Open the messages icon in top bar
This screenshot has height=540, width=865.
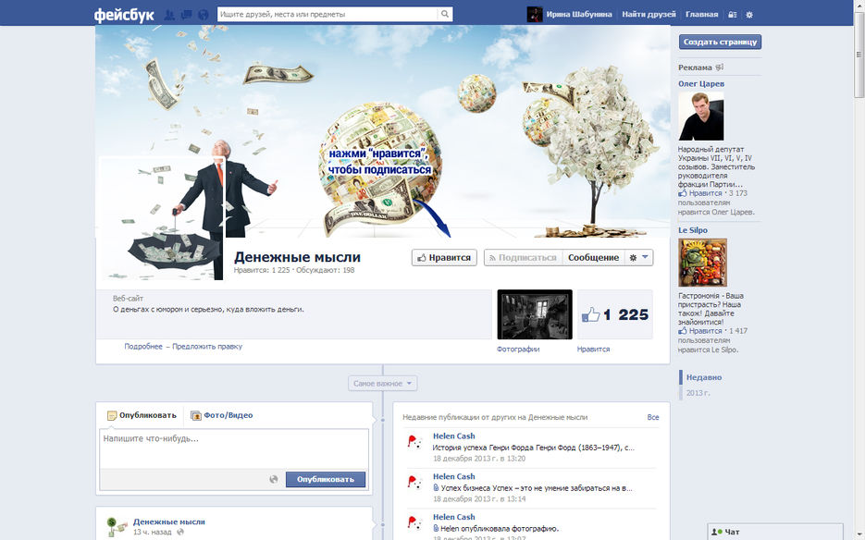pyautogui.click(x=187, y=15)
